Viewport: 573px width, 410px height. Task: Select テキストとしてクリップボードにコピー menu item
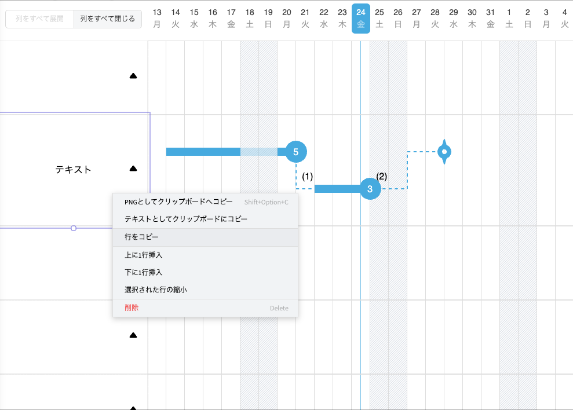coord(185,219)
